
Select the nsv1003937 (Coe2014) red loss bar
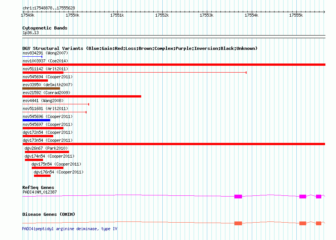[174, 65]
